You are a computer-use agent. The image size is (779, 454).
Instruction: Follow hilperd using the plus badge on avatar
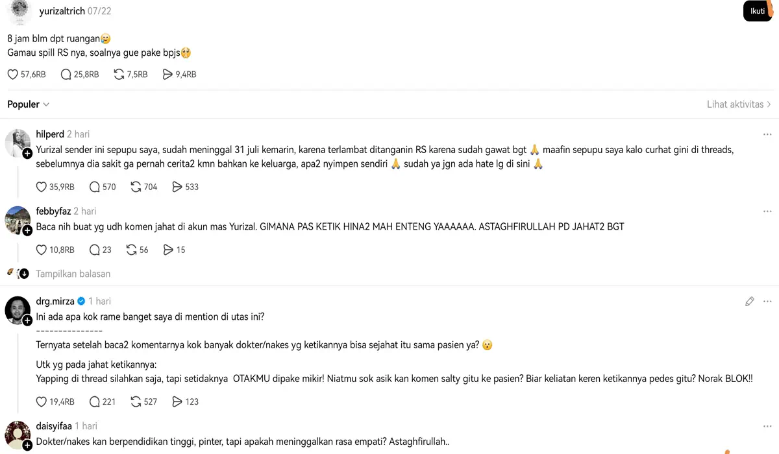[x=27, y=154]
